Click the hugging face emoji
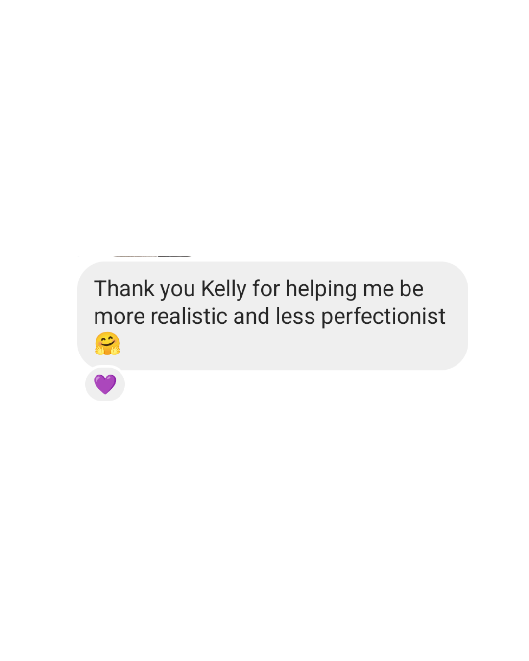The width and height of the screenshot is (529, 661). pyautogui.click(x=107, y=344)
